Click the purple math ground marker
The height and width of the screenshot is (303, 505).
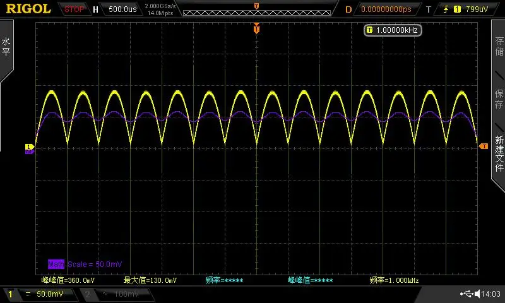point(29,151)
